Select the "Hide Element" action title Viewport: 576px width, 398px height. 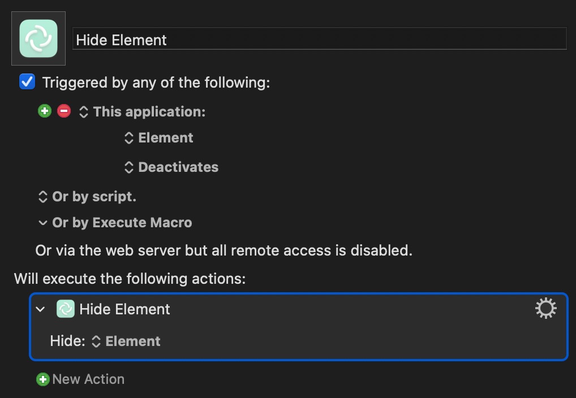click(124, 309)
